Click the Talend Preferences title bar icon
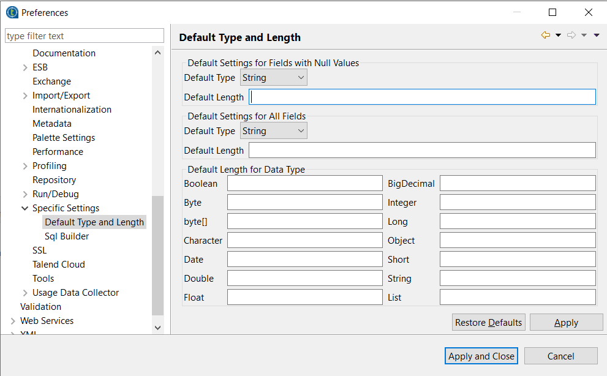Viewport: 607px width, 376px height. (12, 12)
